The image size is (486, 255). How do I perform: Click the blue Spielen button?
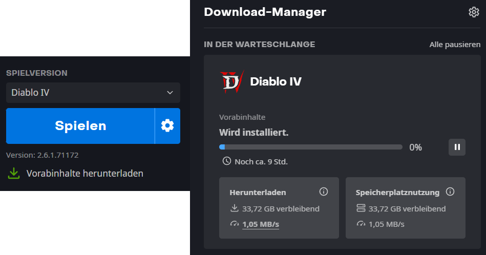pos(80,126)
